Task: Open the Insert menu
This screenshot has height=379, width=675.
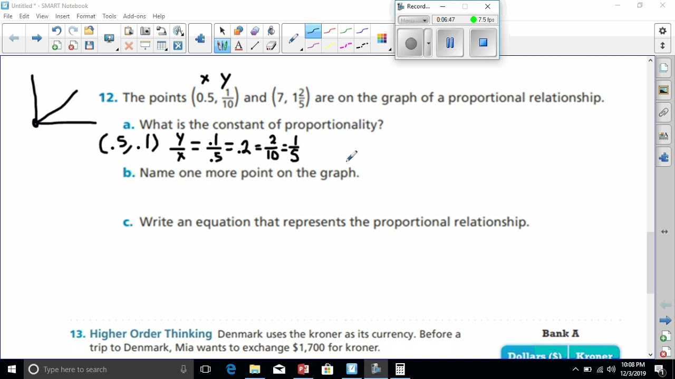Action: 62,16
